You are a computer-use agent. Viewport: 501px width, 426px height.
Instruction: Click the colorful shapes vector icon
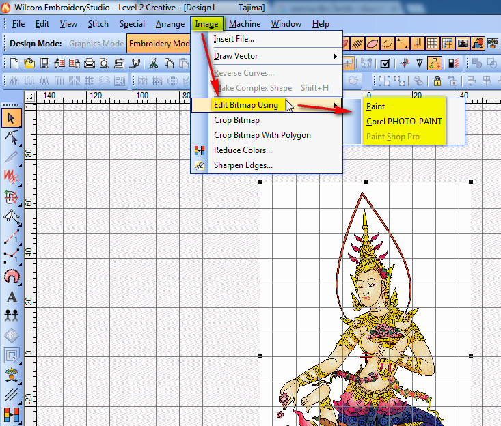click(x=478, y=44)
